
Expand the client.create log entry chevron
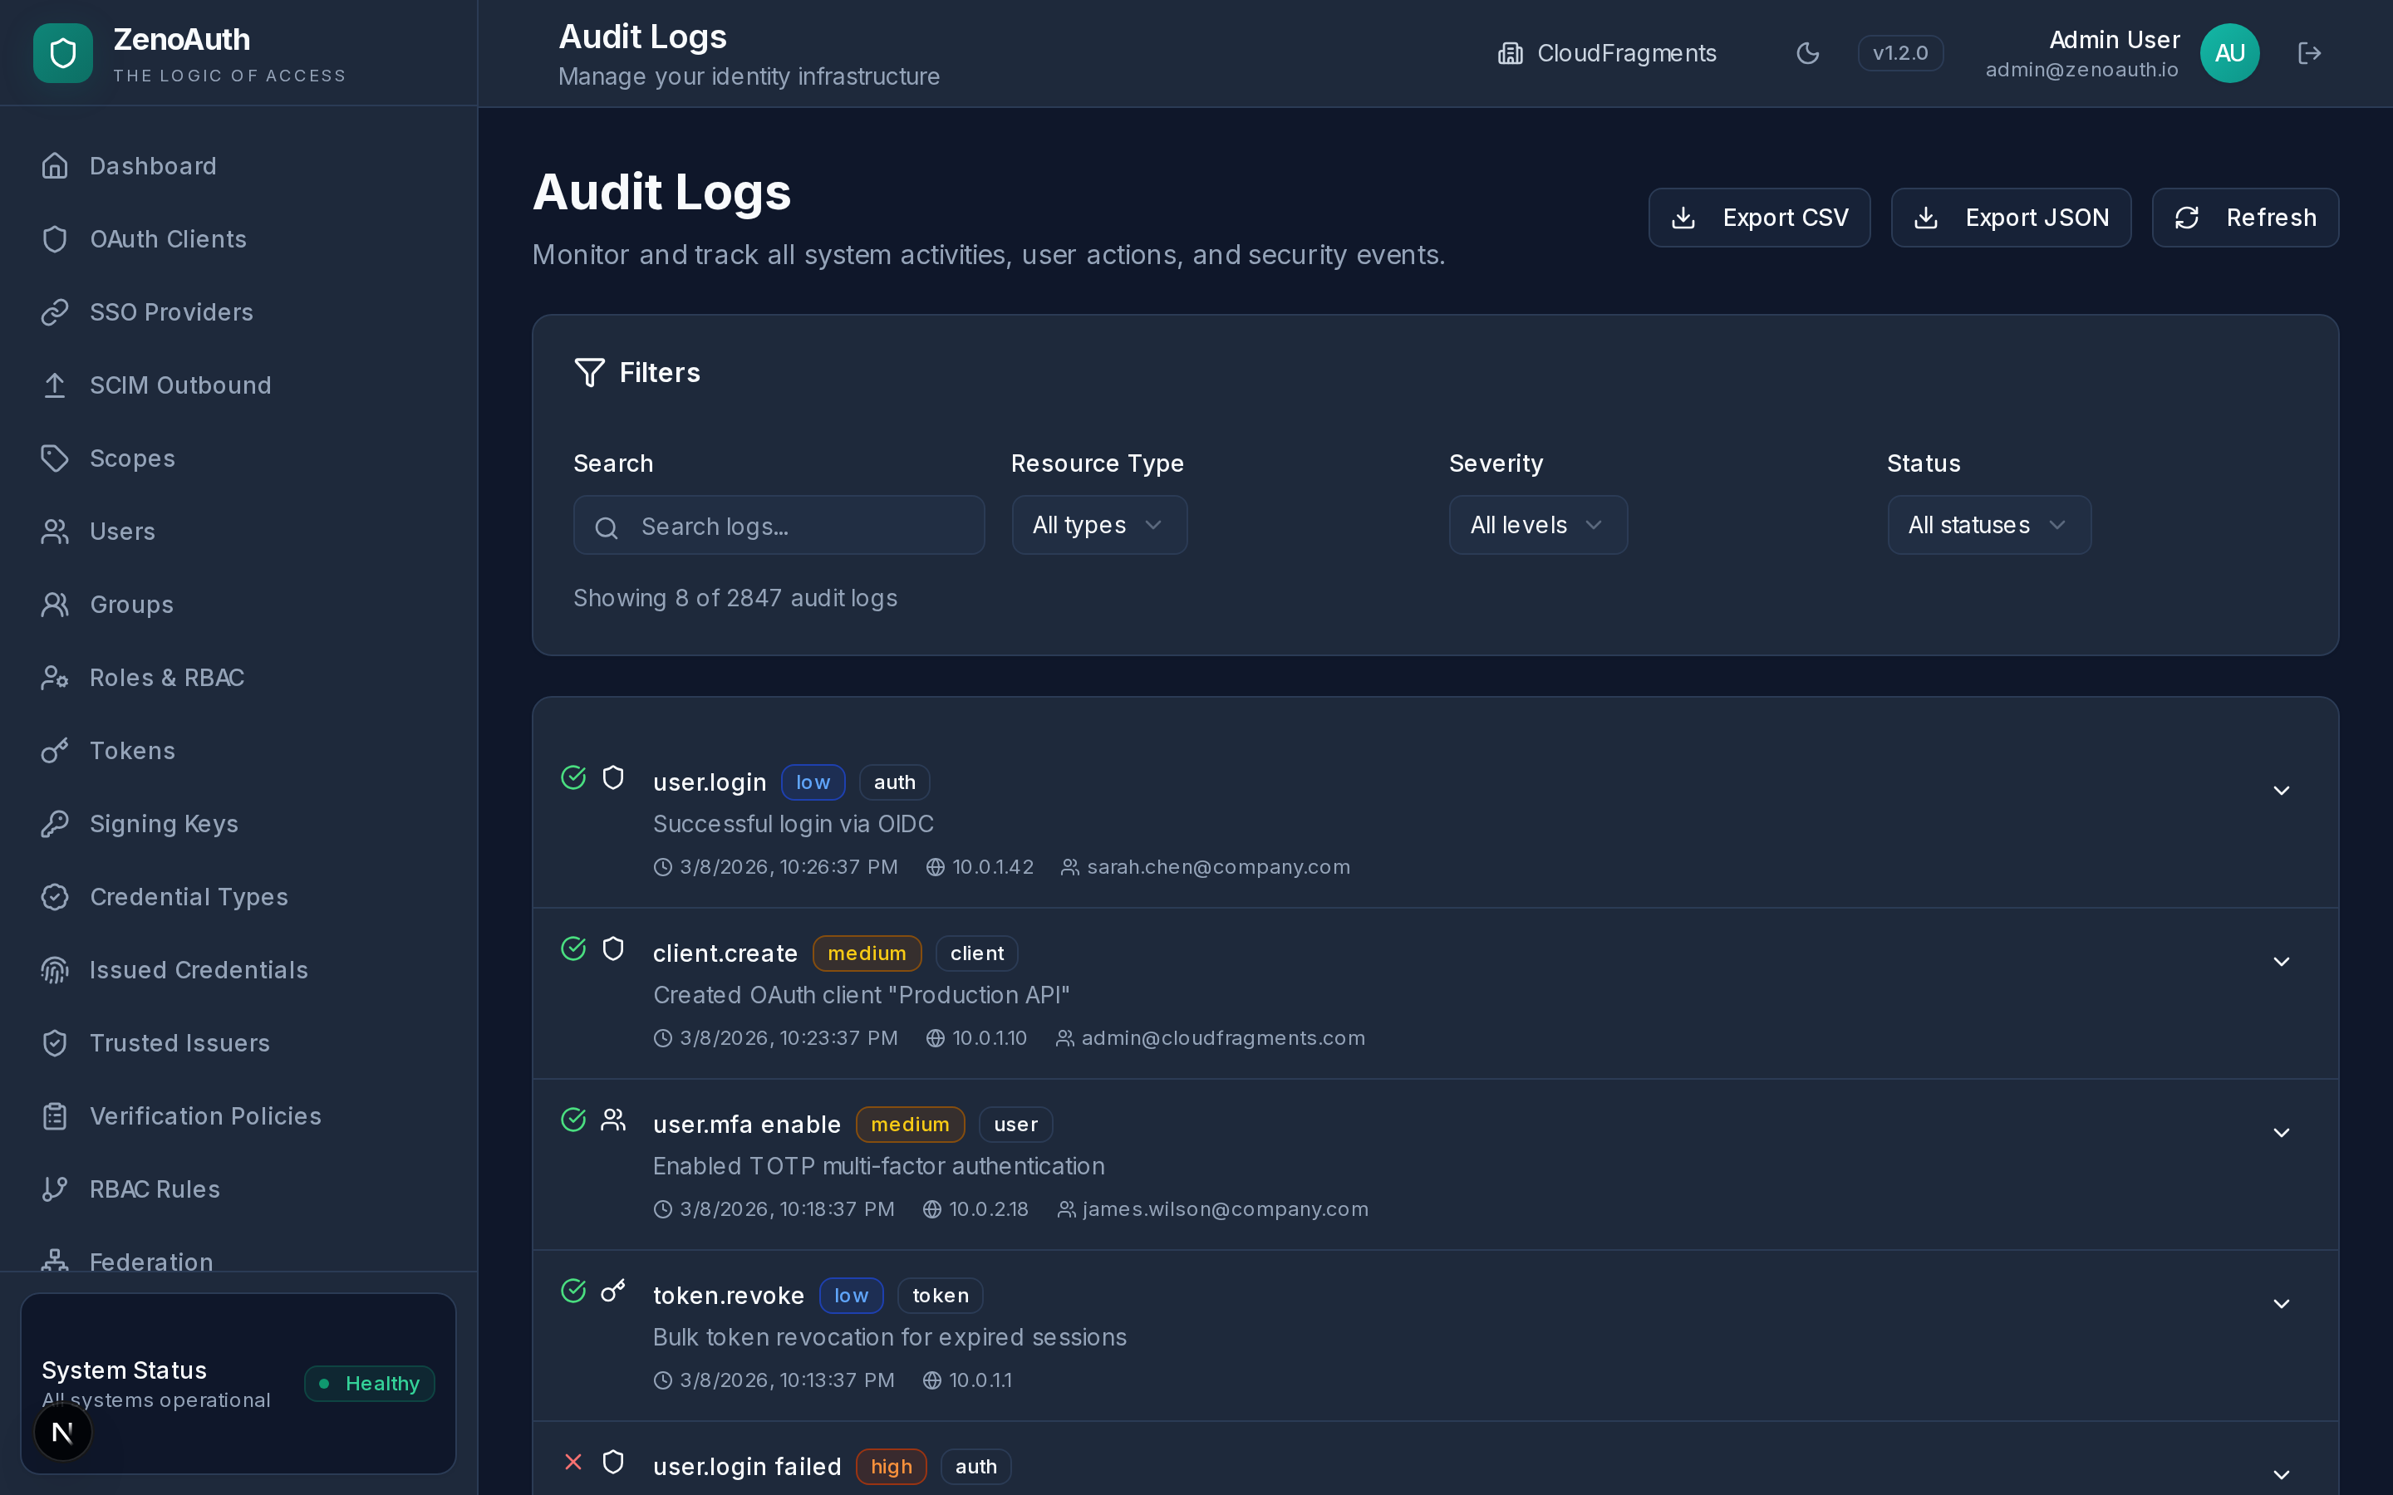click(2282, 961)
